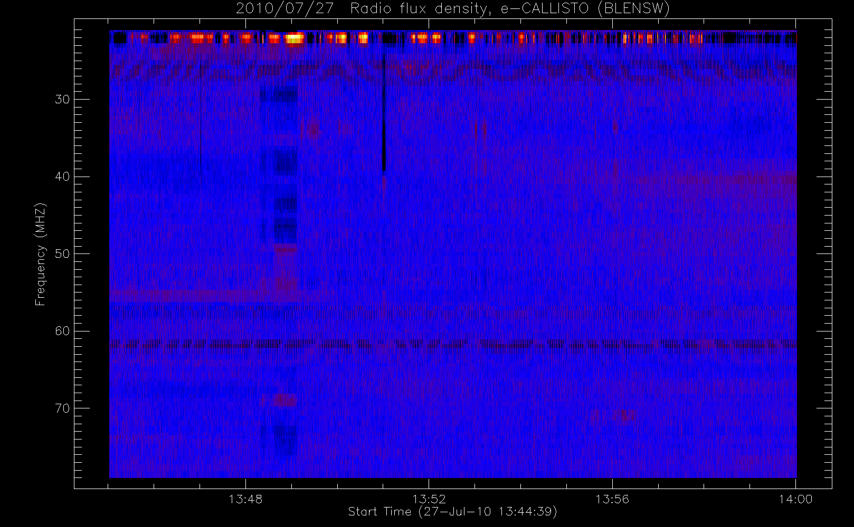This screenshot has width=854, height=527.
Task: Click the 40 MHz frequency tick label
Action: point(62,177)
